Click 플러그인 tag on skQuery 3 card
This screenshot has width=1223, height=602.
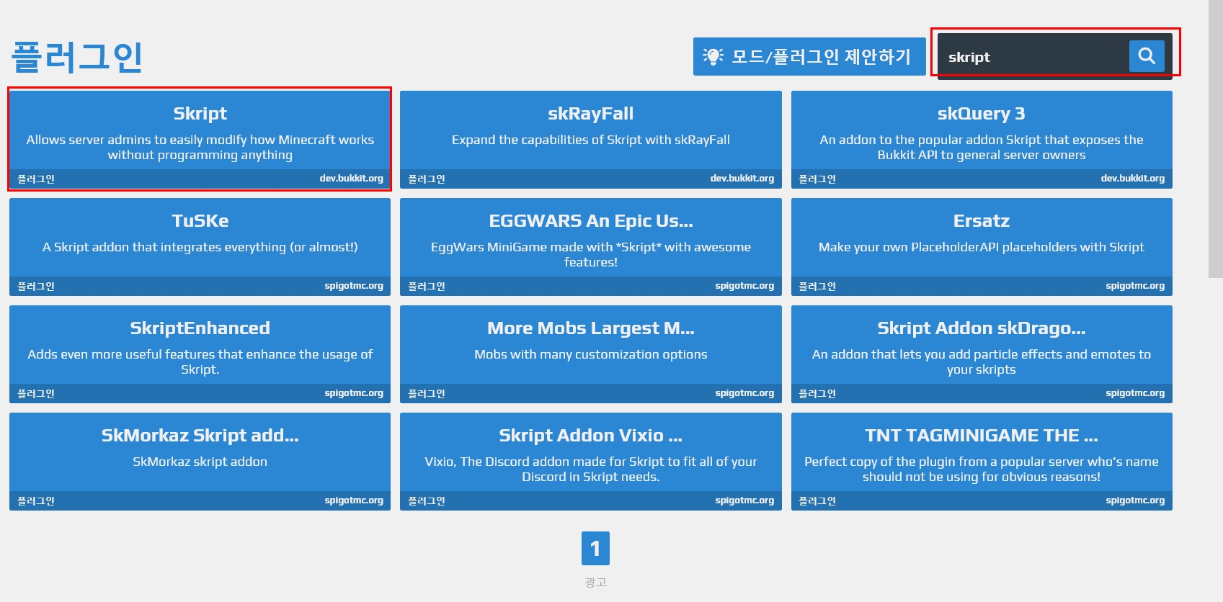[x=817, y=179]
